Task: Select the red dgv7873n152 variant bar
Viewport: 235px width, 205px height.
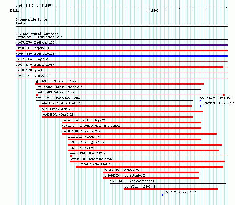Action: tap(119, 84)
